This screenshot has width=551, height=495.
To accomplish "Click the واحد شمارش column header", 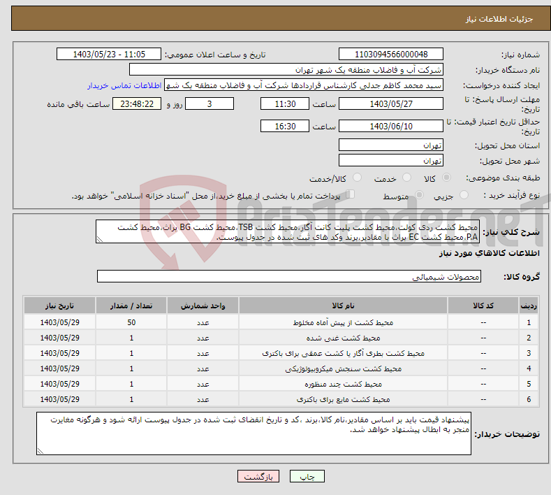I will pos(203,306).
